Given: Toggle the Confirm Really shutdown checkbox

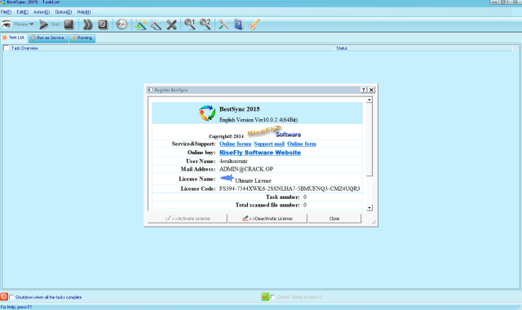Looking at the screenshot, I should [273, 297].
